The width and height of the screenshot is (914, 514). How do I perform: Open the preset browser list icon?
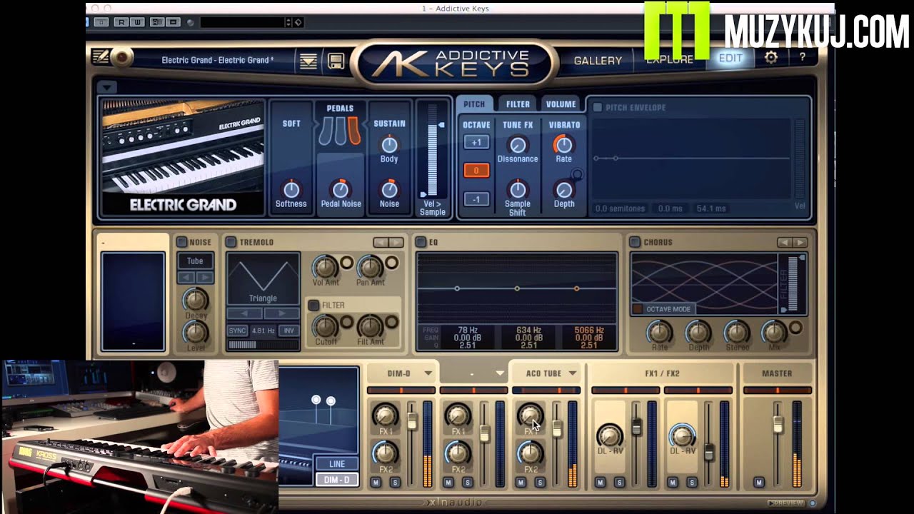click(308, 61)
